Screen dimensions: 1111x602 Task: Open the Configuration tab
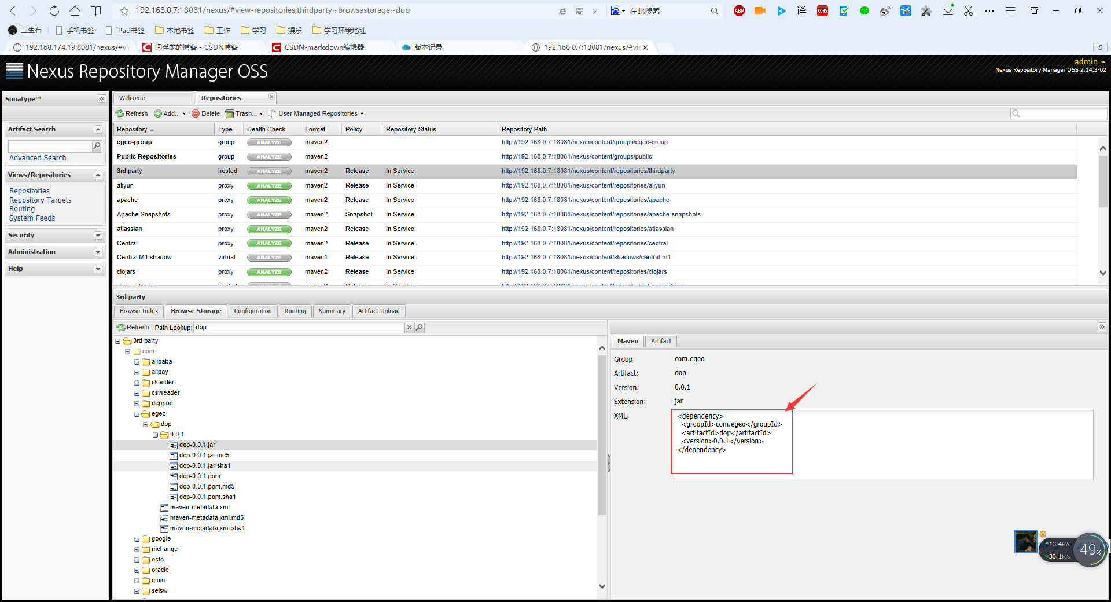pyautogui.click(x=253, y=311)
